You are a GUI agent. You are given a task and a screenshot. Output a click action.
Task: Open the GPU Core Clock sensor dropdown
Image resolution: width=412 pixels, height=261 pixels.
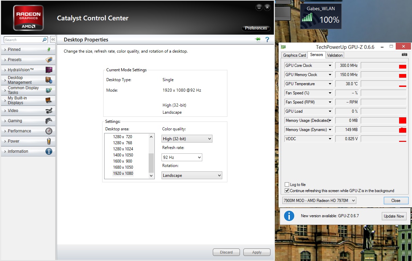coord(330,66)
